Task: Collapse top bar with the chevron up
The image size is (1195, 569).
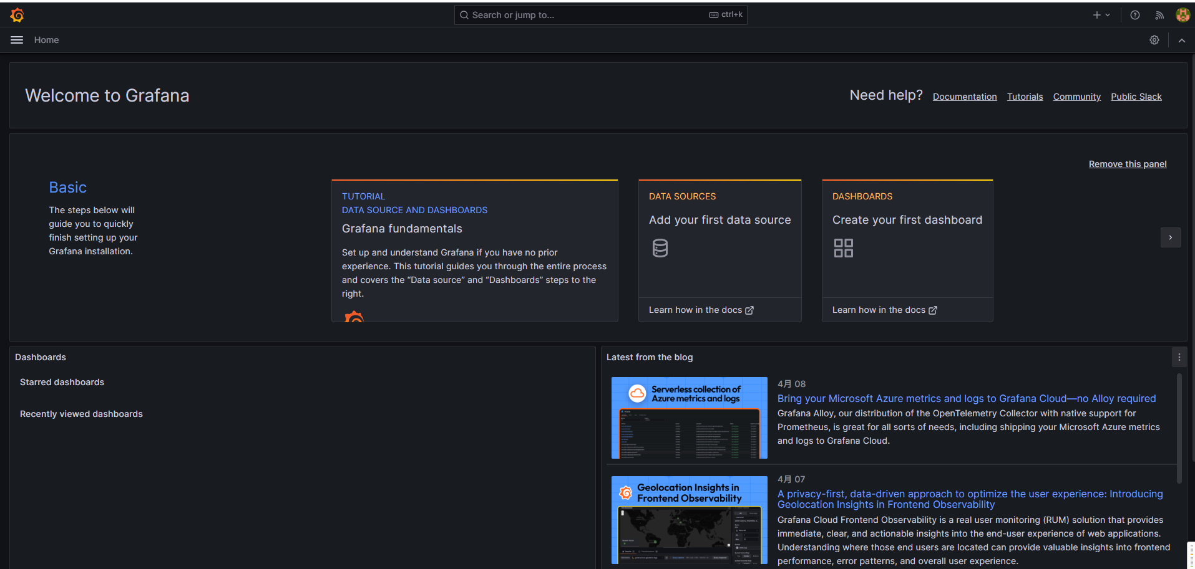Action: (1181, 40)
